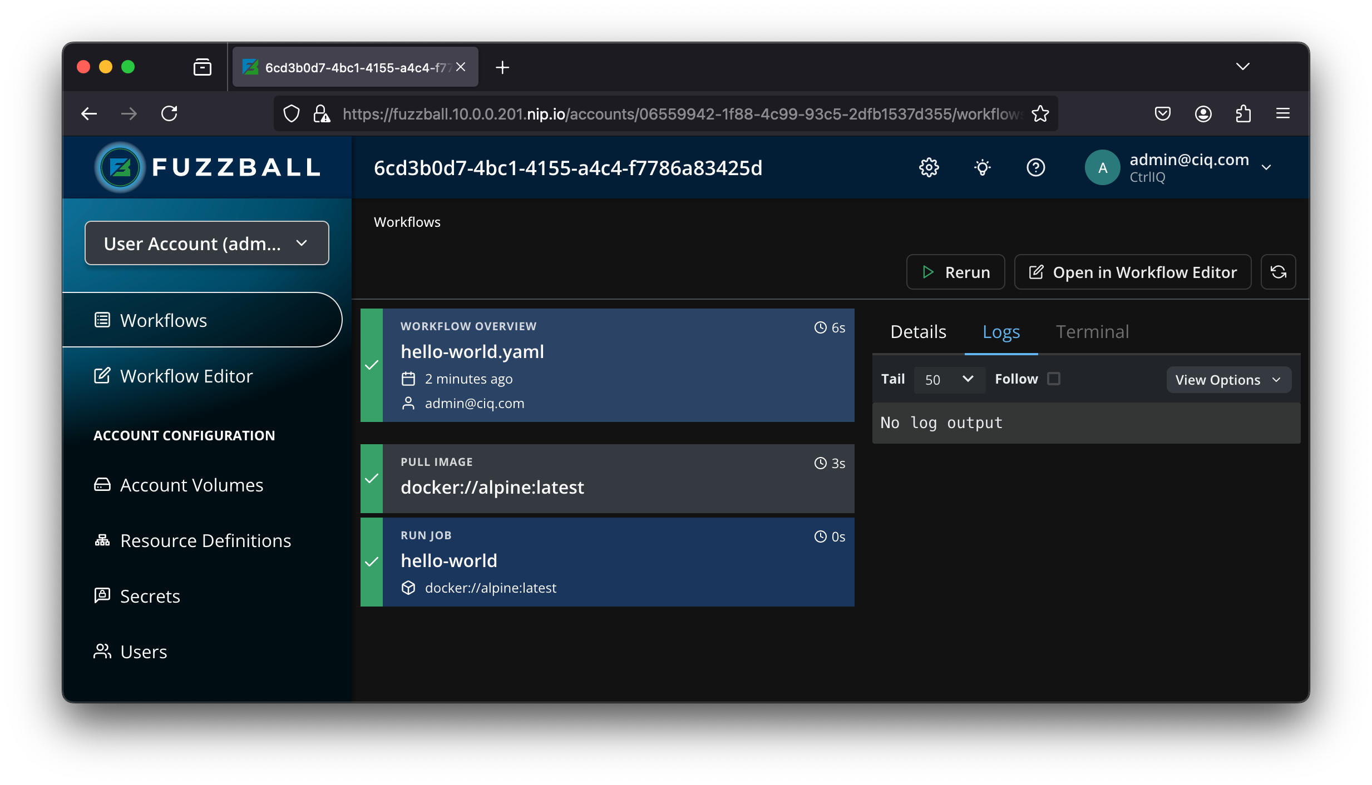Click the Fuzzball logo icon
The image size is (1372, 785).
pos(120,167)
